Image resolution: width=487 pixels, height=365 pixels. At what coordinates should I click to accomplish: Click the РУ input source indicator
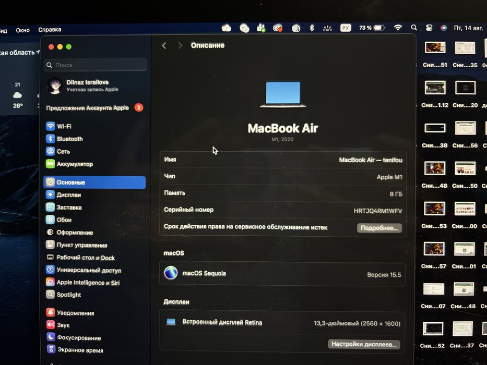[x=346, y=28]
